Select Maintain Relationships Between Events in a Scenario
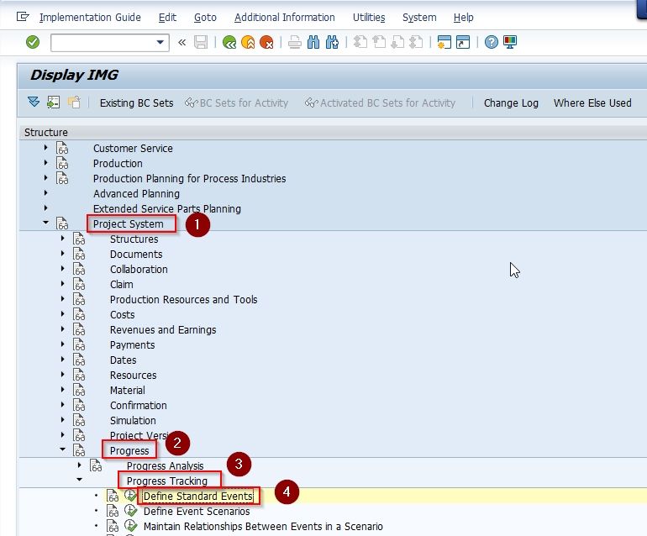 [x=263, y=527]
